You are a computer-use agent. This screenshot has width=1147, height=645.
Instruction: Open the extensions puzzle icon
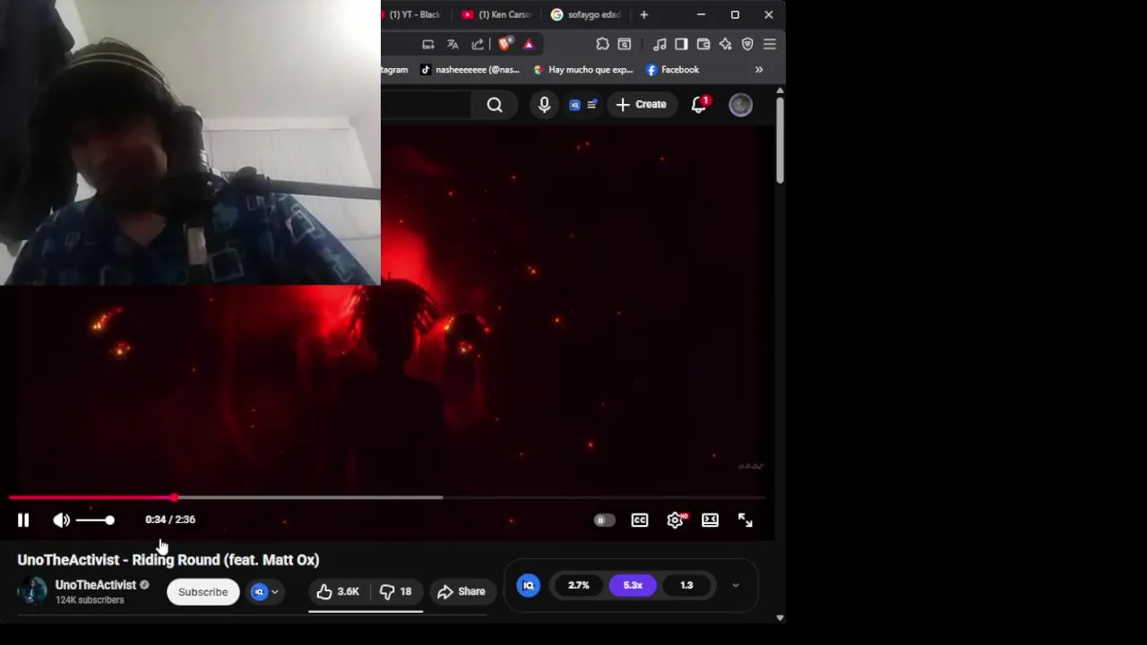[602, 44]
